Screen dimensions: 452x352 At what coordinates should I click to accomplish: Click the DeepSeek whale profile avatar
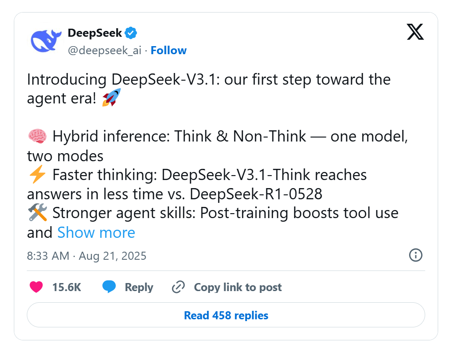(46, 41)
